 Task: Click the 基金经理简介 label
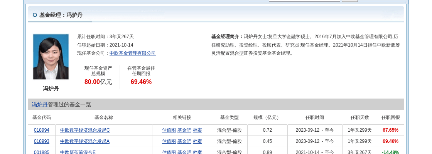click(228, 37)
